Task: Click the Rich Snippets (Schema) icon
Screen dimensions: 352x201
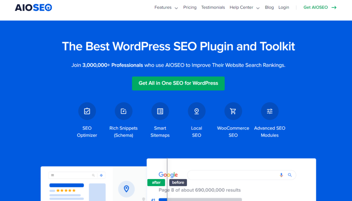Action: click(x=123, y=111)
